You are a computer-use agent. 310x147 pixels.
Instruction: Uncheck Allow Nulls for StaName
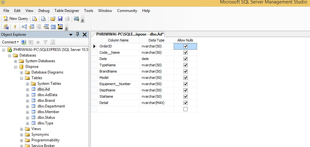click(185, 97)
